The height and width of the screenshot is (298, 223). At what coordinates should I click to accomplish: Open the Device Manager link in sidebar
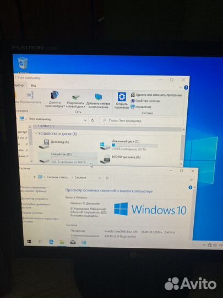34,199
